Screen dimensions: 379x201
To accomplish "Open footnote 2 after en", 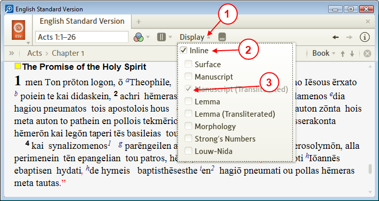I will pos(213,168).
